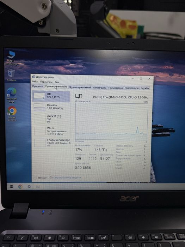Click the thread count 1112

[93, 159]
